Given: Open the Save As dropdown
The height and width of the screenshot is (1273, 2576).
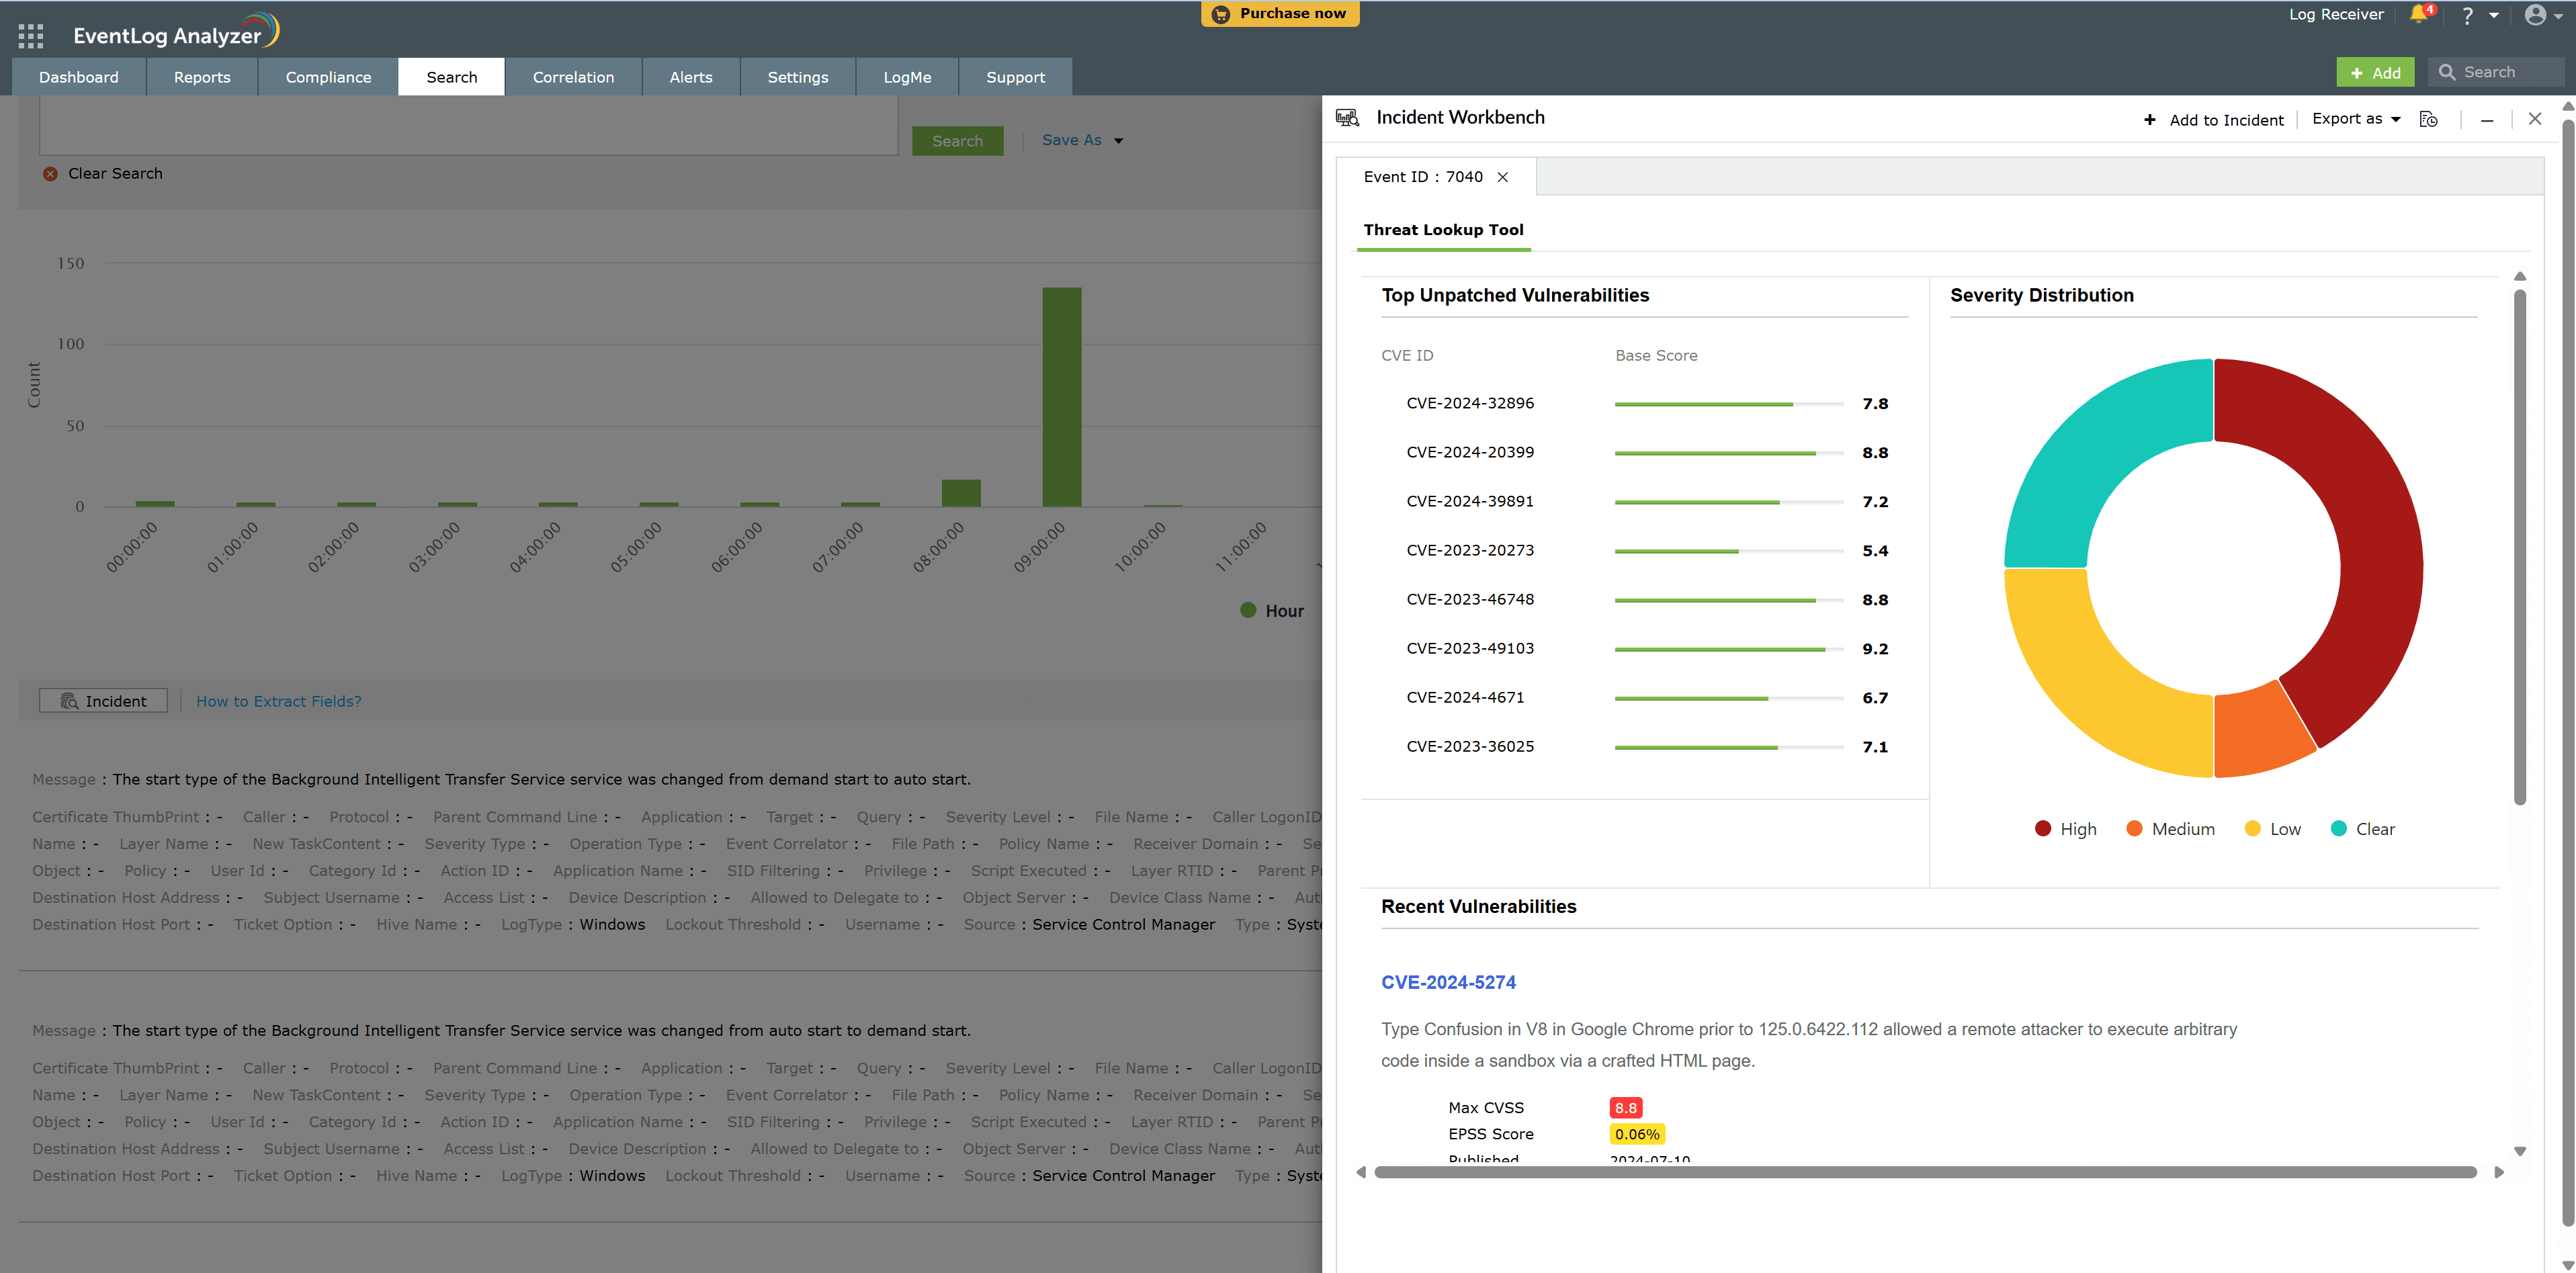Looking at the screenshot, I should 1082,141.
